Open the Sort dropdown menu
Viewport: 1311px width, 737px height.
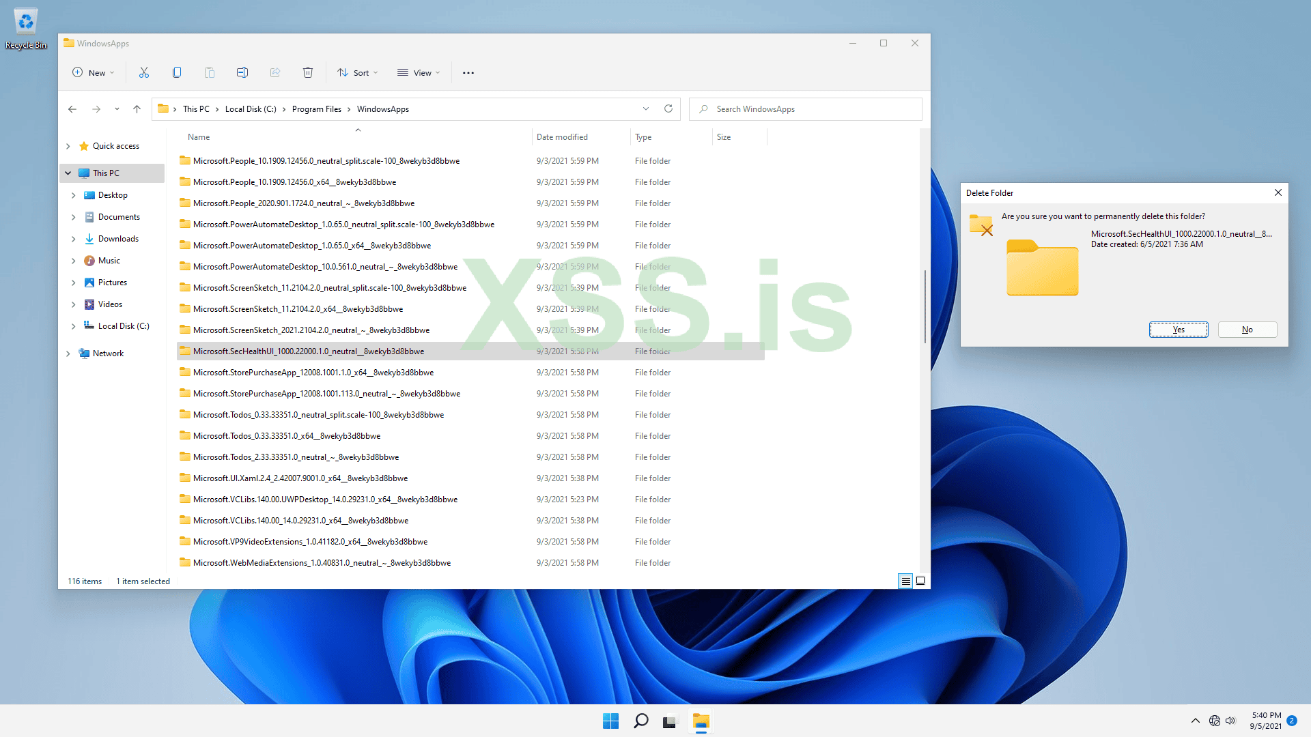click(357, 72)
